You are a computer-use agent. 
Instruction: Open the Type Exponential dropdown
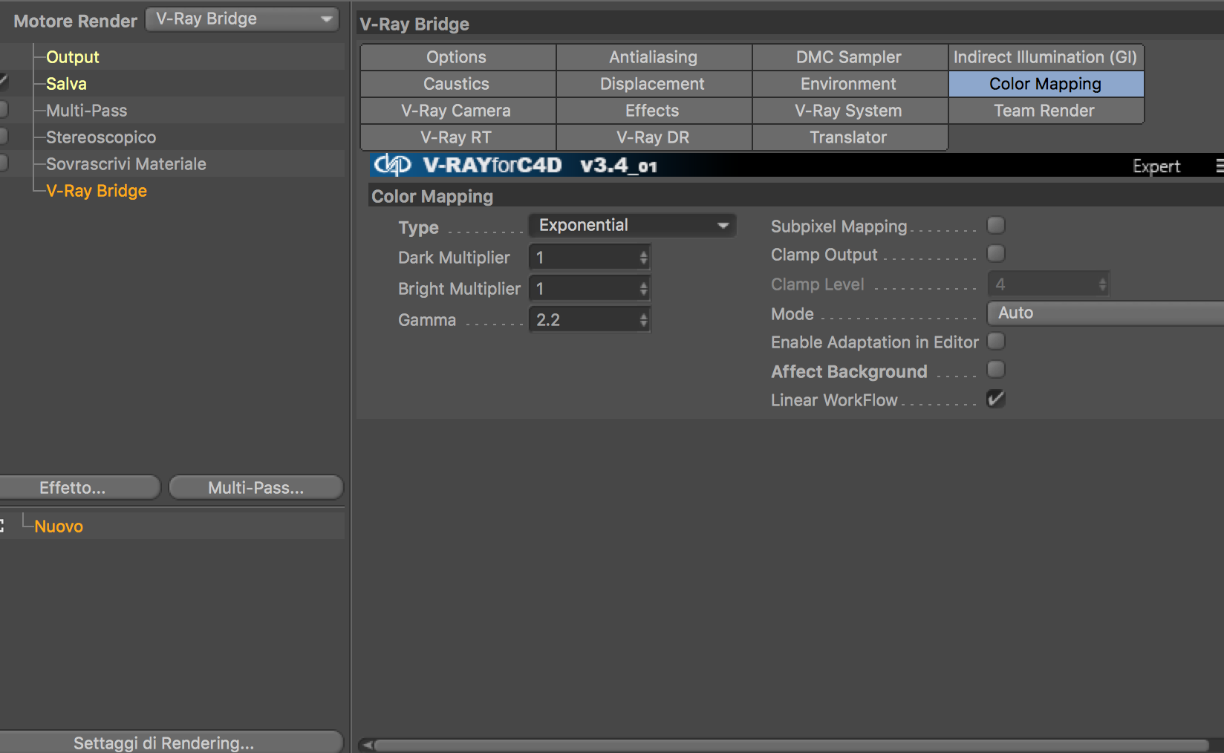pos(632,225)
